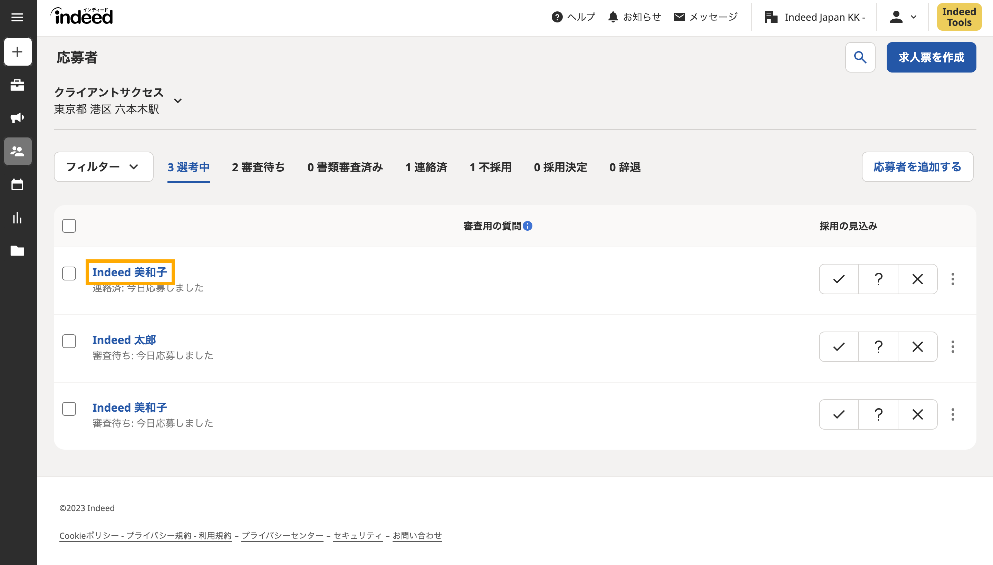Click the 応募者を追加する button
Viewport: 993px width, 565px height.
917,167
